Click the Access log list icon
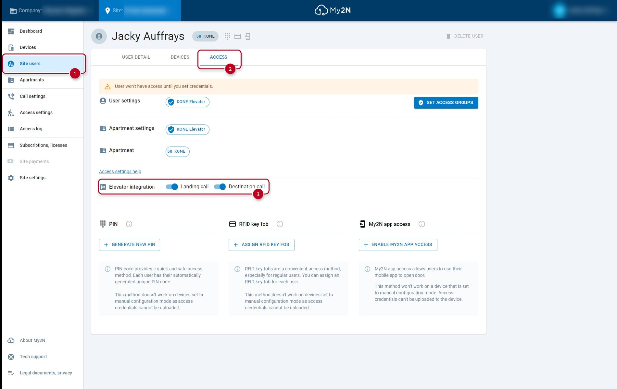This screenshot has width=617, height=389. 11,129
